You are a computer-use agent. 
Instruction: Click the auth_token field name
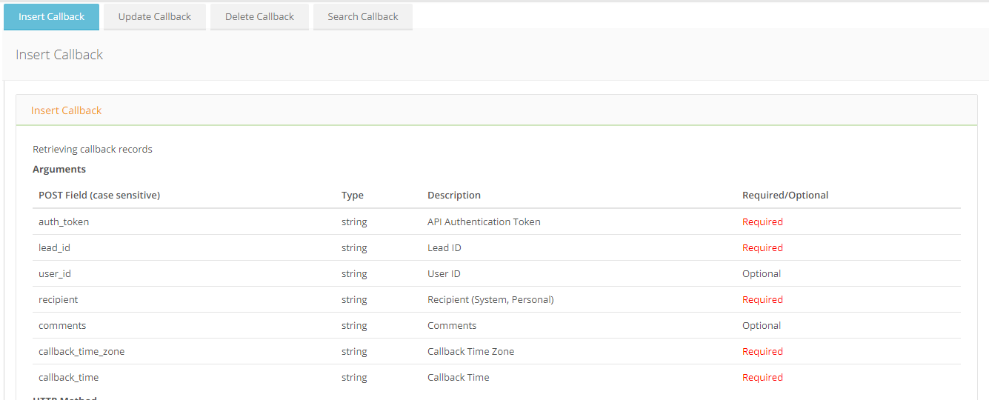(x=64, y=221)
